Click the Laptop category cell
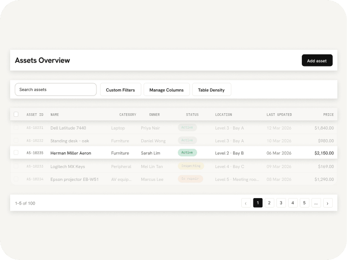 pos(118,128)
